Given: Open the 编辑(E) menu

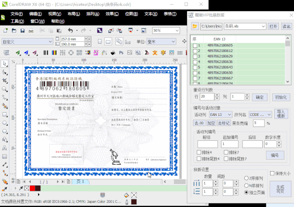Looking at the screenshot, I should 35,14.
